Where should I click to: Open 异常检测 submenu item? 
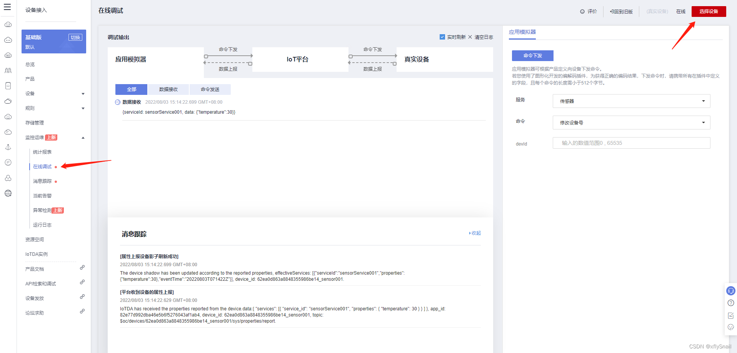point(42,210)
